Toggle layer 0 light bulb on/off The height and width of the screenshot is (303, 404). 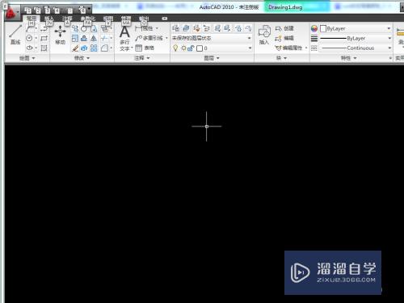tap(175, 48)
